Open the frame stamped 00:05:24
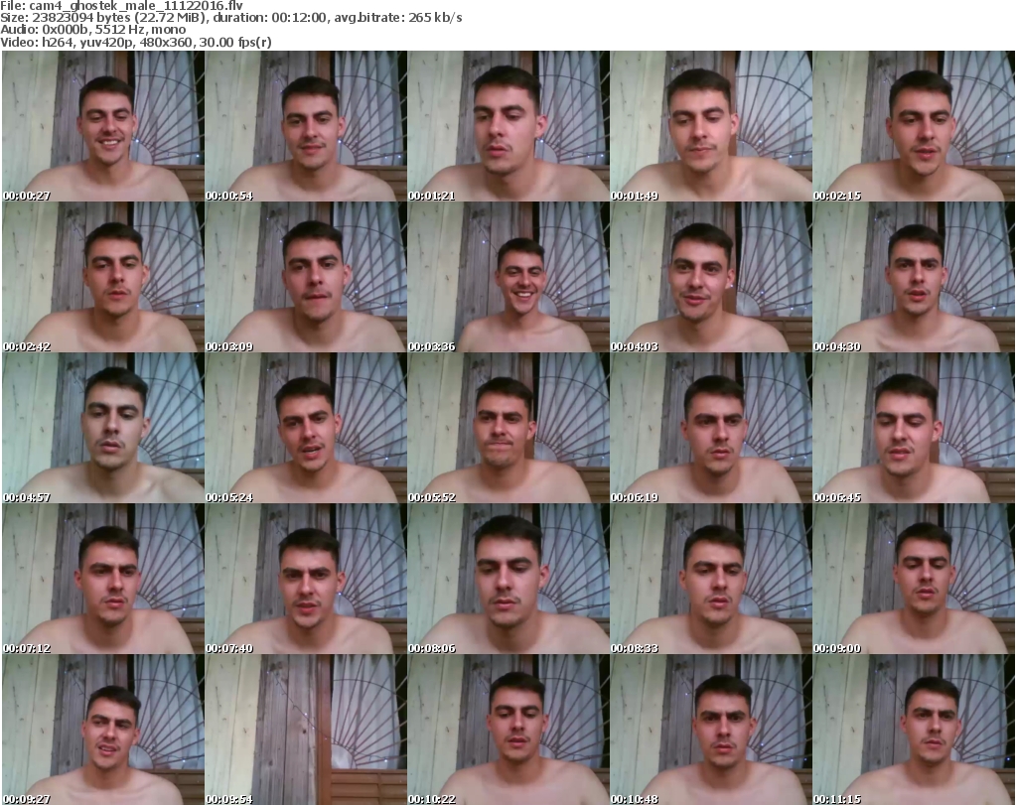 pos(306,429)
